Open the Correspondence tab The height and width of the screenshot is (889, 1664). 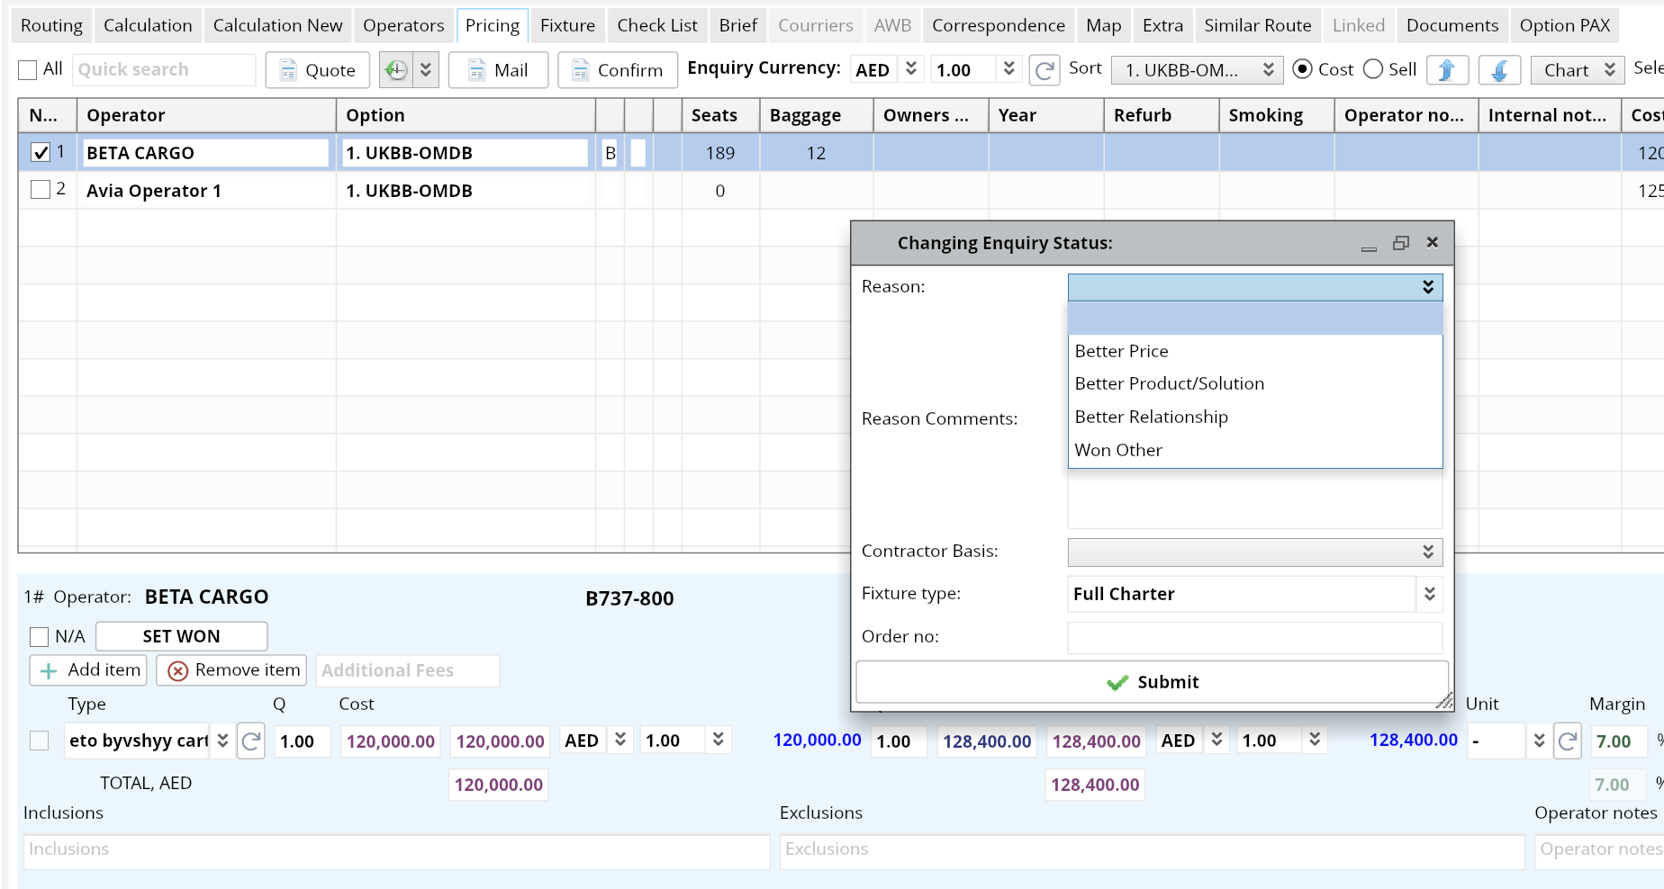point(998,25)
